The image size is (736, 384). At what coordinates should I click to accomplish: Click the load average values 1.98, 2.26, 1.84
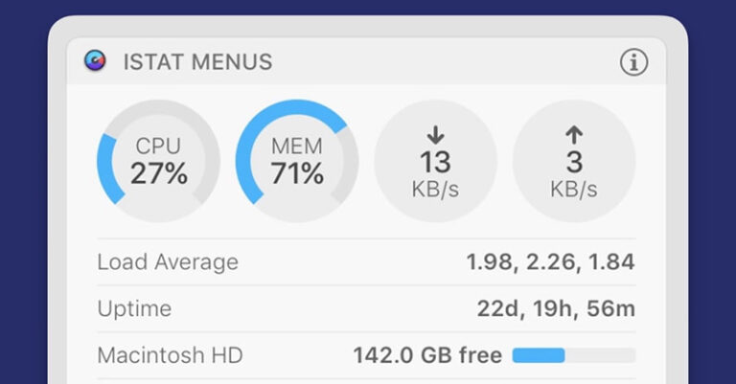coord(550,262)
